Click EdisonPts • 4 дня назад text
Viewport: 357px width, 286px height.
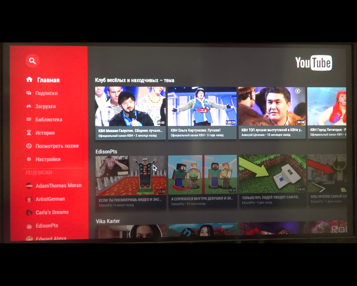[257, 202]
